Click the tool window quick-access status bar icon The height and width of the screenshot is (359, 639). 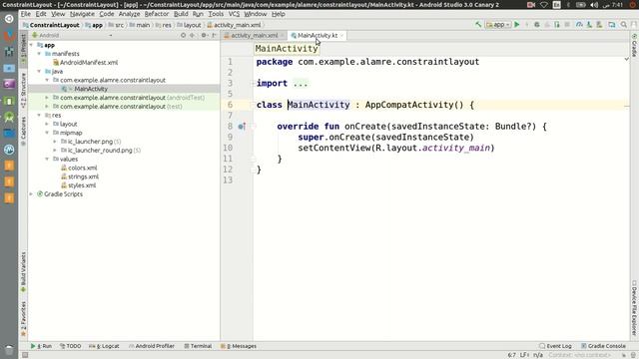pos(25,355)
